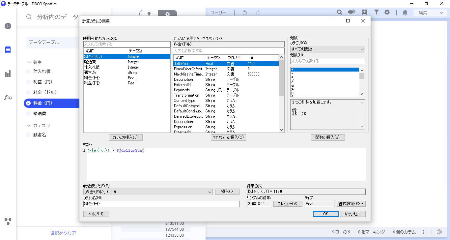
Task: Click プロパティの挿入(O) button
Action: [229, 137]
